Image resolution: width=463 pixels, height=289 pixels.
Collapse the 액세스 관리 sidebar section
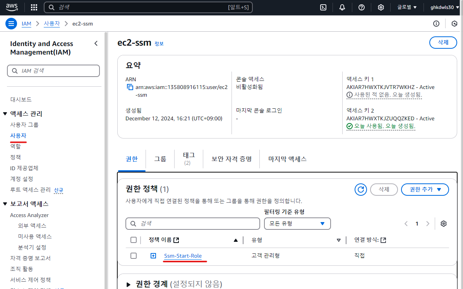click(x=5, y=114)
